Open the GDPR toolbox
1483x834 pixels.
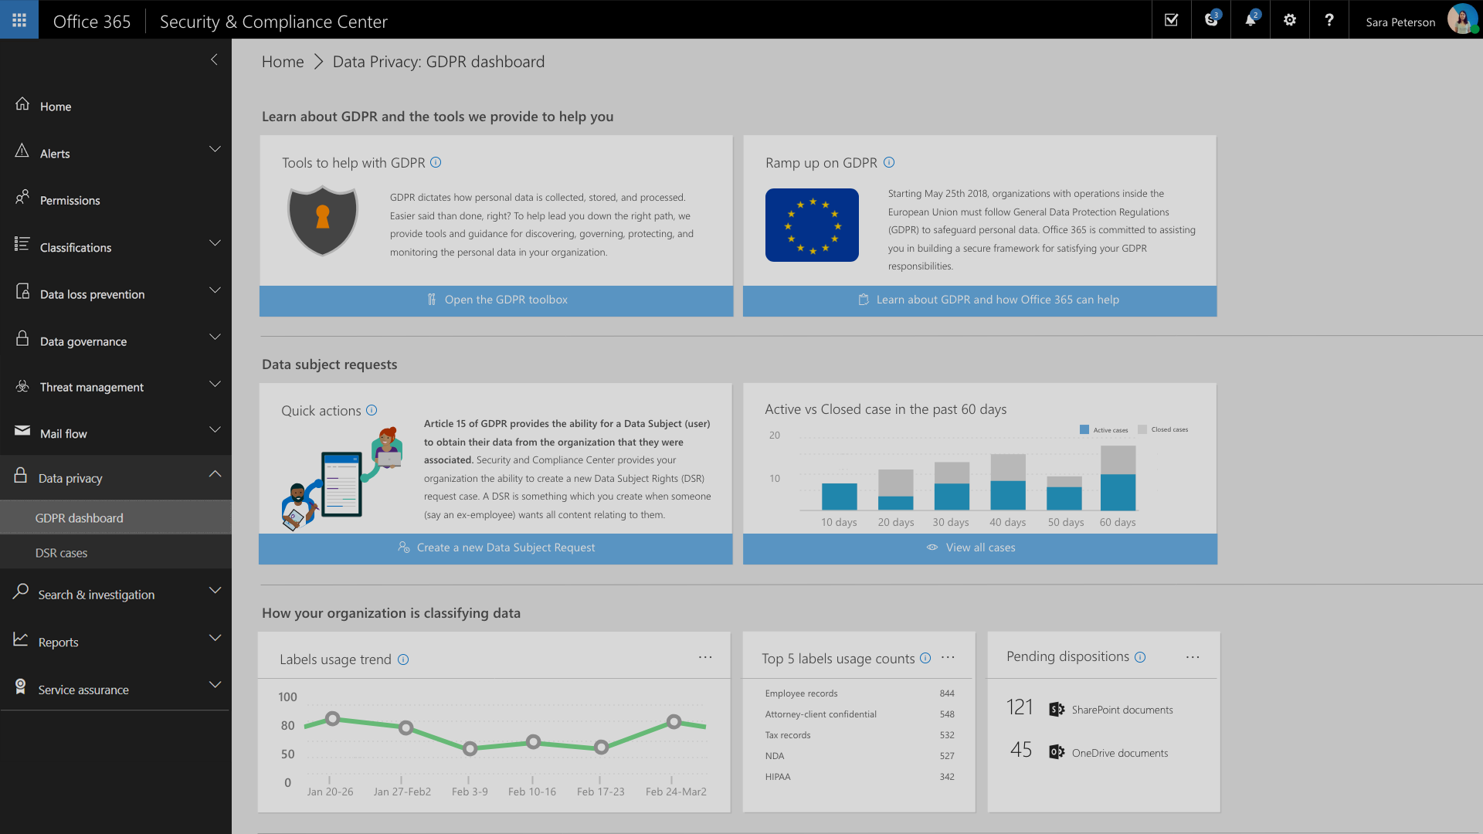(496, 300)
